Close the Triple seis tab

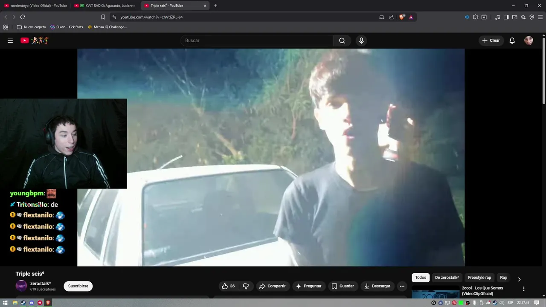click(x=205, y=6)
